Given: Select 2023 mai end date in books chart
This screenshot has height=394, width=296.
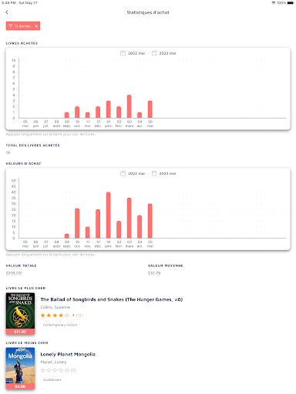Looking at the screenshot, I should coord(167,53).
